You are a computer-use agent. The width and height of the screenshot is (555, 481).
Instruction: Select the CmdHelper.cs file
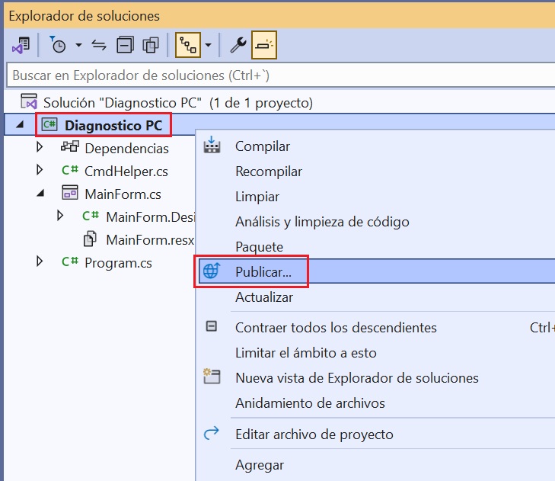click(126, 171)
